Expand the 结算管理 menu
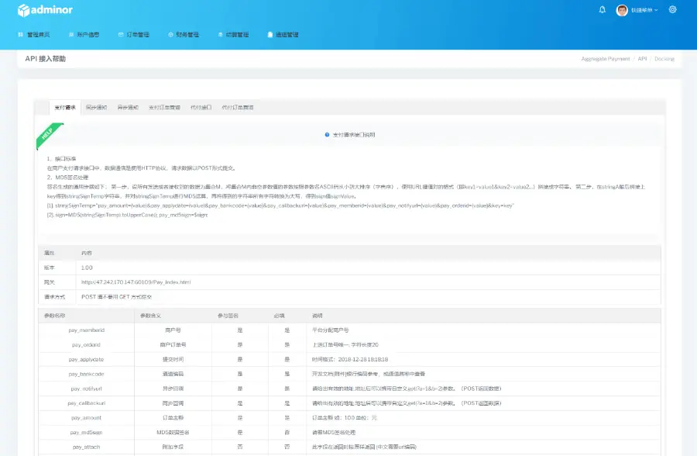Viewport: 697px width, 456px height. coord(237,35)
